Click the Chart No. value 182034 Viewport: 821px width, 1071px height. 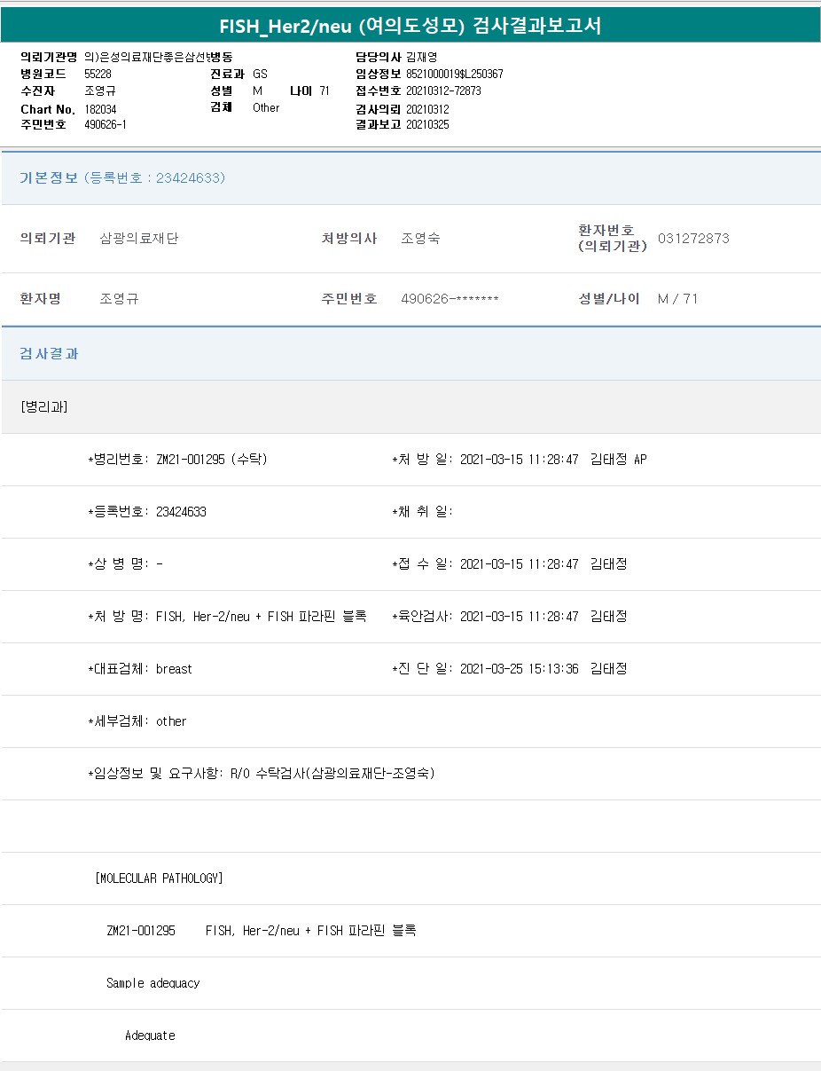[100, 109]
